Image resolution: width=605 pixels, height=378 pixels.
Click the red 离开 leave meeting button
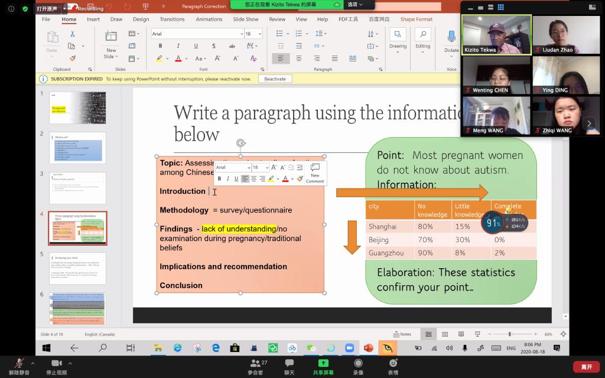click(587, 367)
